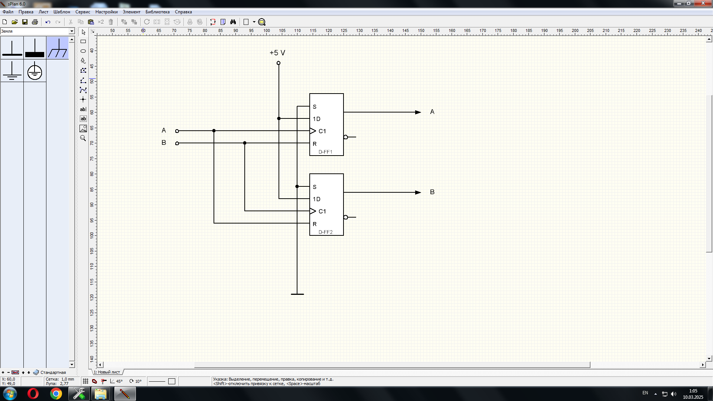
Task: Open the component renumbering icon
Action: (x=213, y=22)
